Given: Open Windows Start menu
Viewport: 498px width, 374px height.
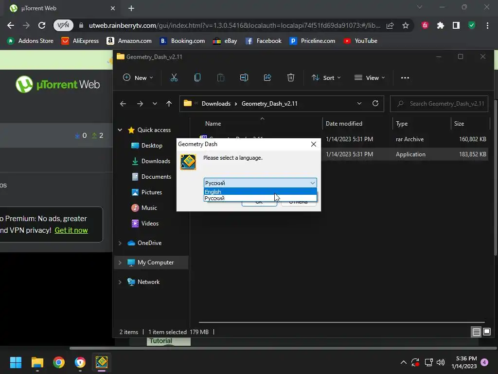Looking at the screenshot, I should tap(16, 362).
